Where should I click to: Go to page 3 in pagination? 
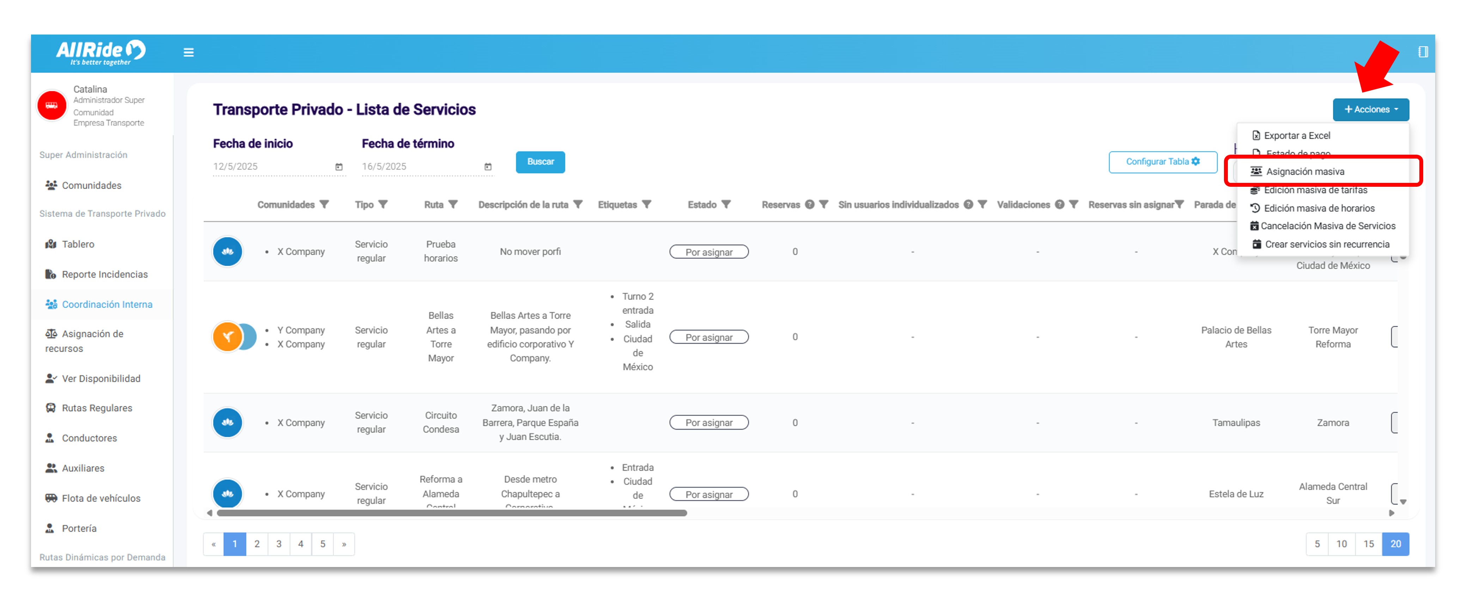pyautogui.click(x=279, y=544)
